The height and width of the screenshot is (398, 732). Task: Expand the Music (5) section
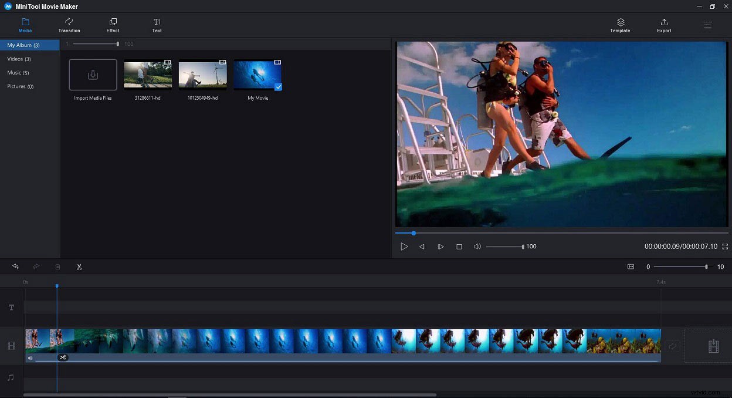click(18, 72)
